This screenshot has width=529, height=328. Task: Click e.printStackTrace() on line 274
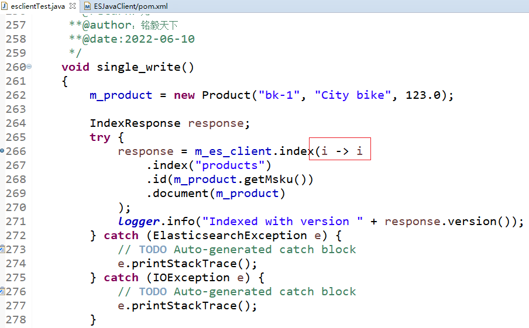(x=187, y=264)
